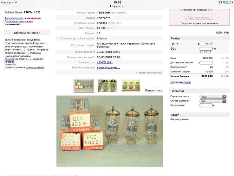
Task: Click the 8 часов remaining time
Action: [102, 38]
